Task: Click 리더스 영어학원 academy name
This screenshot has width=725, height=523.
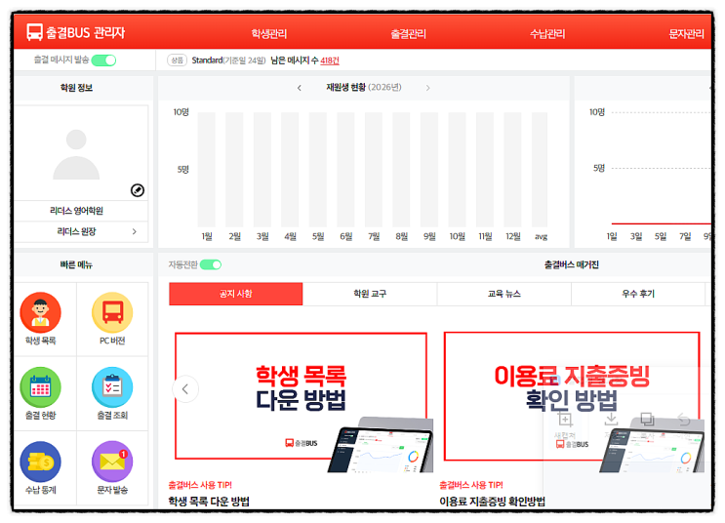Action: click(x=76, y=211)
